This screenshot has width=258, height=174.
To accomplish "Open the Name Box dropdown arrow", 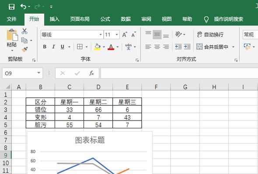I will [x=38, y=73].
